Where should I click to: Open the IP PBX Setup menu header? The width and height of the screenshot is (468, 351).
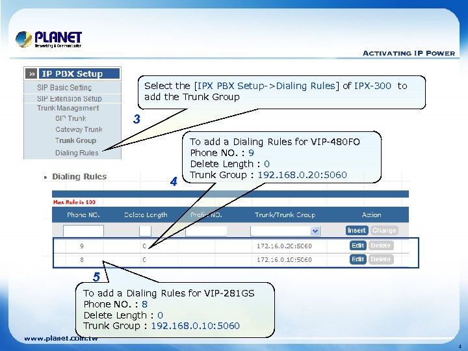click(79, 73)
